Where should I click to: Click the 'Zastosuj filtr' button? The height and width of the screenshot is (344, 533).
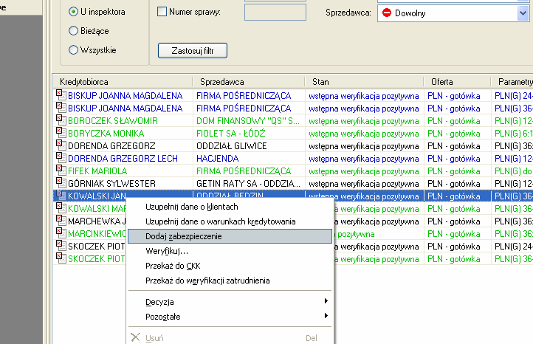[193, 51]
